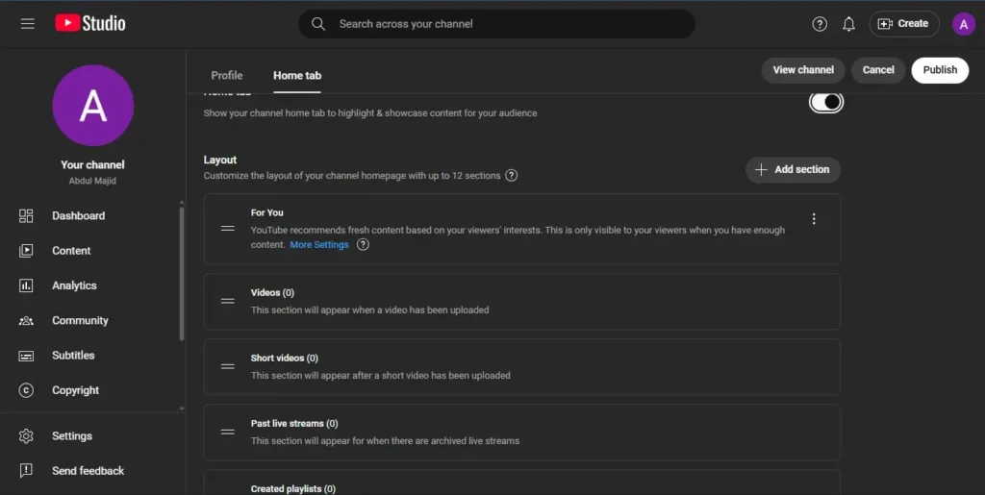Click the Dashboard grid icon
Screen dimensions: 985x495
pos(26,216)
